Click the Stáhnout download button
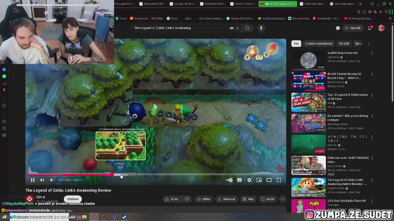The width and height of the screenshot is (394, 221). click(226, 199)
